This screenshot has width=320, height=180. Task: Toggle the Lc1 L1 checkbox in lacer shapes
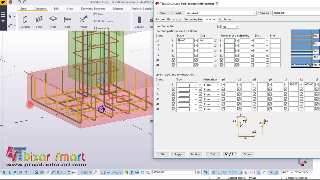pos(286,85)
